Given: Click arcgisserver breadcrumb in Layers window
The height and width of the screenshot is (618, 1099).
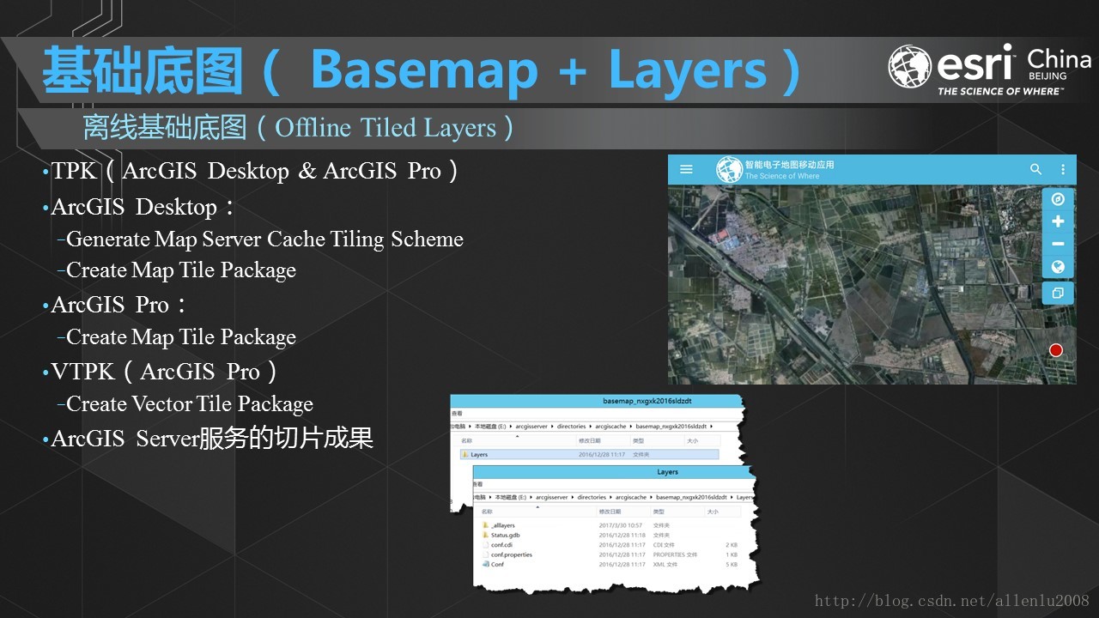Looking at the screenshot, I should click(x=552, y=497).
